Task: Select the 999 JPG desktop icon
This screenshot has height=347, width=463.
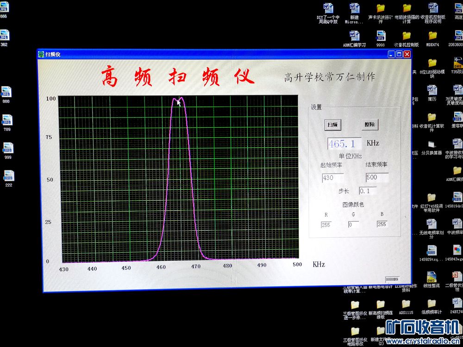Action: pos(8,148)
